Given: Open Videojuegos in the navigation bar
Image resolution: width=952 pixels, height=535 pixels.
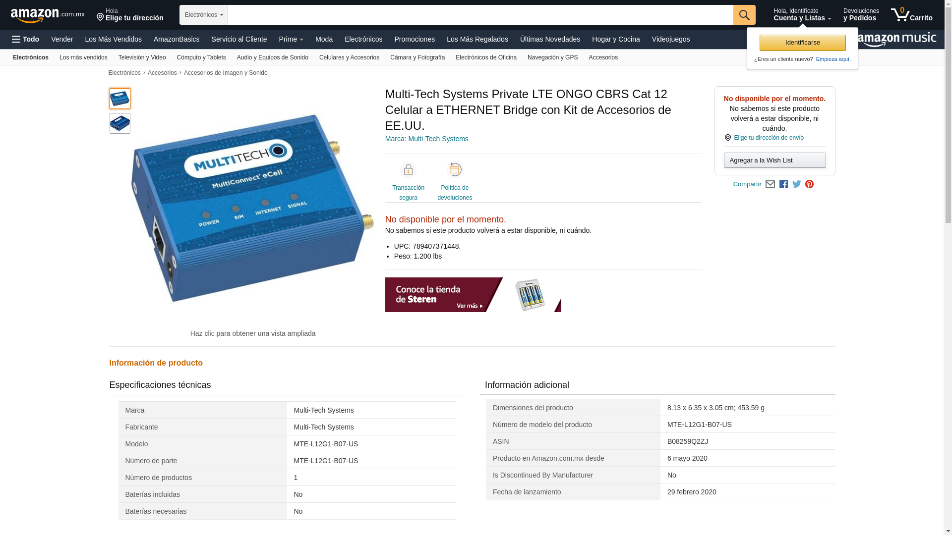Looking at the screenshot, I should click(x=670, y=39).
